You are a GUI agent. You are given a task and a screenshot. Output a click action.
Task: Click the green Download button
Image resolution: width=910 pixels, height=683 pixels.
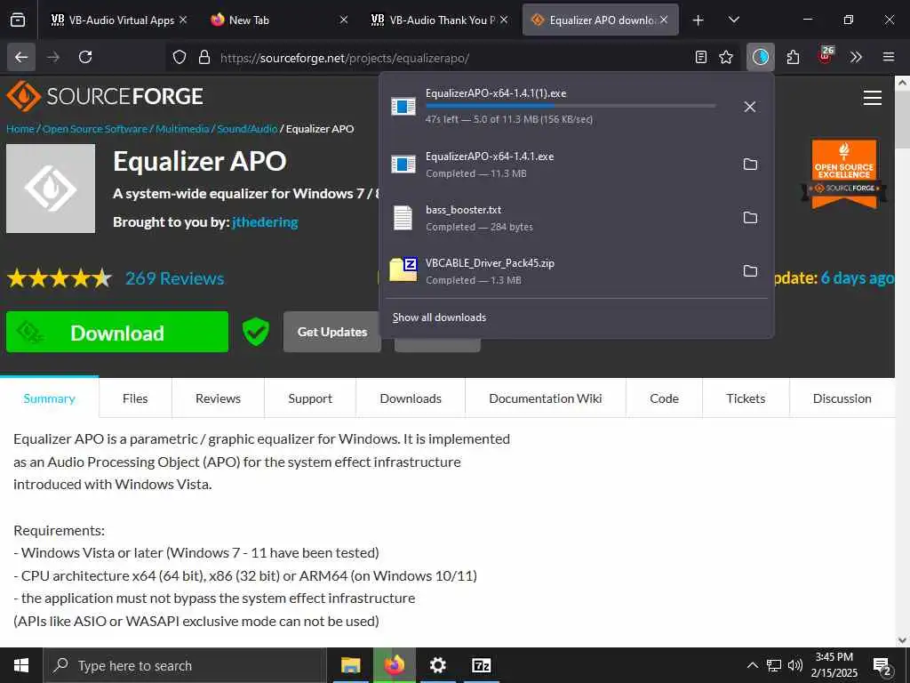(x=117, y=332)
